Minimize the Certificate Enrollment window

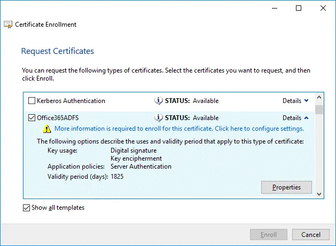click(x=274, y=8)
